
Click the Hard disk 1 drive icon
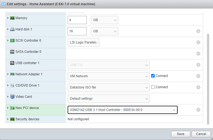12,29
